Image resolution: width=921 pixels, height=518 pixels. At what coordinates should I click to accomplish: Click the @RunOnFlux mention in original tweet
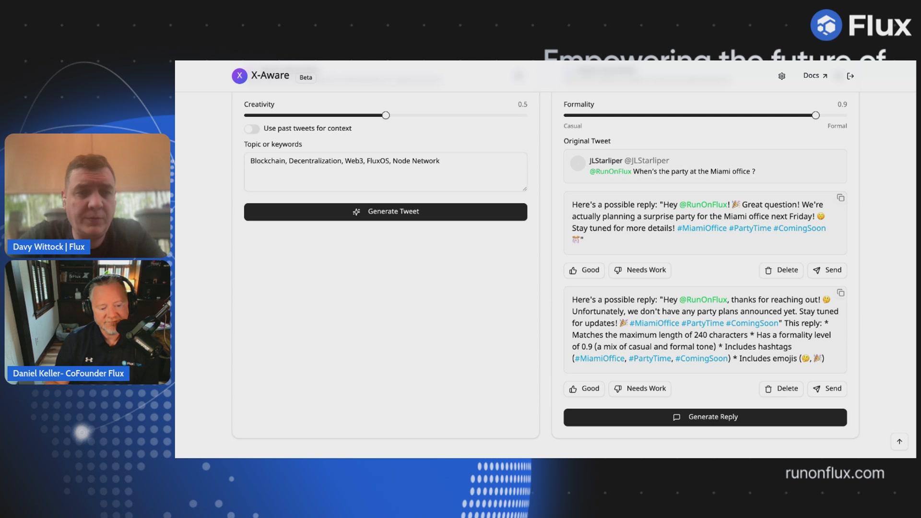[610, 172]
